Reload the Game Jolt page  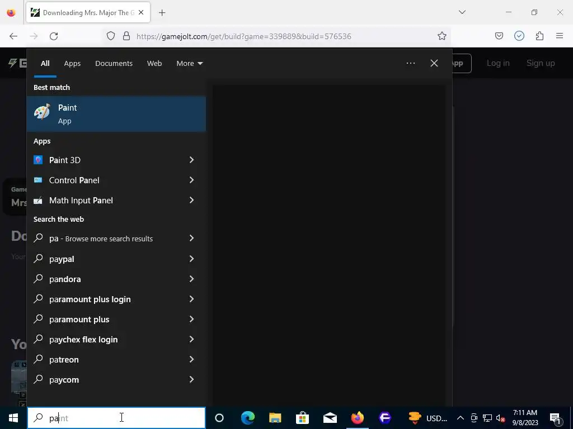click(54, 36)
